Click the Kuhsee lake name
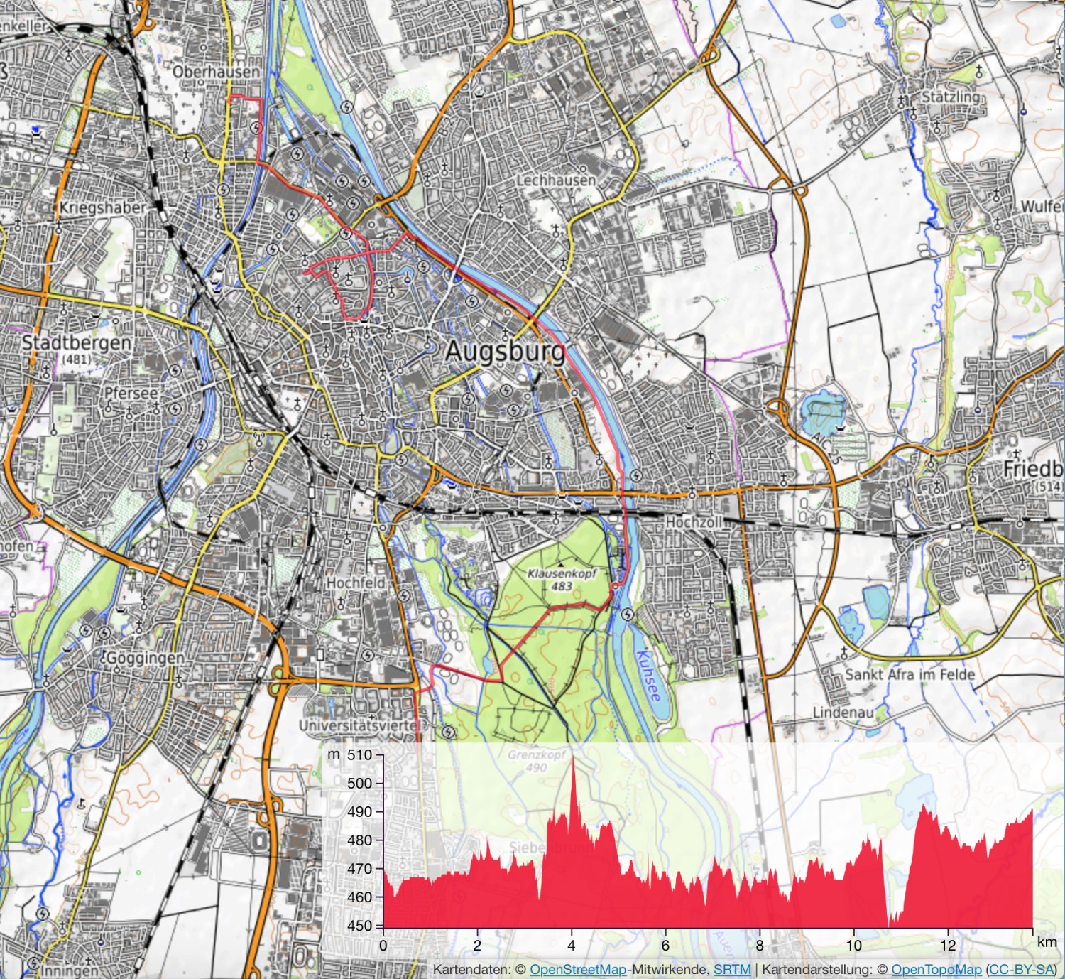The height and width of the screenshot is (979, 1065). [x=648, y=674]
